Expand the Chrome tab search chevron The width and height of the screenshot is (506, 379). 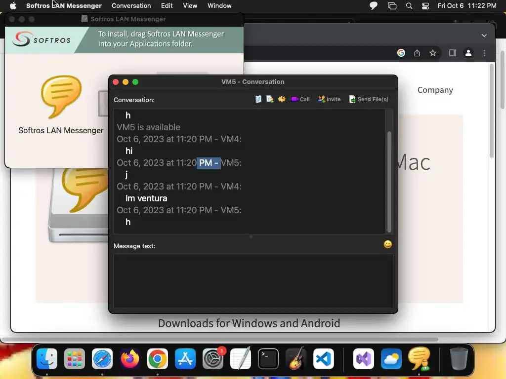[x=484, y=36]
